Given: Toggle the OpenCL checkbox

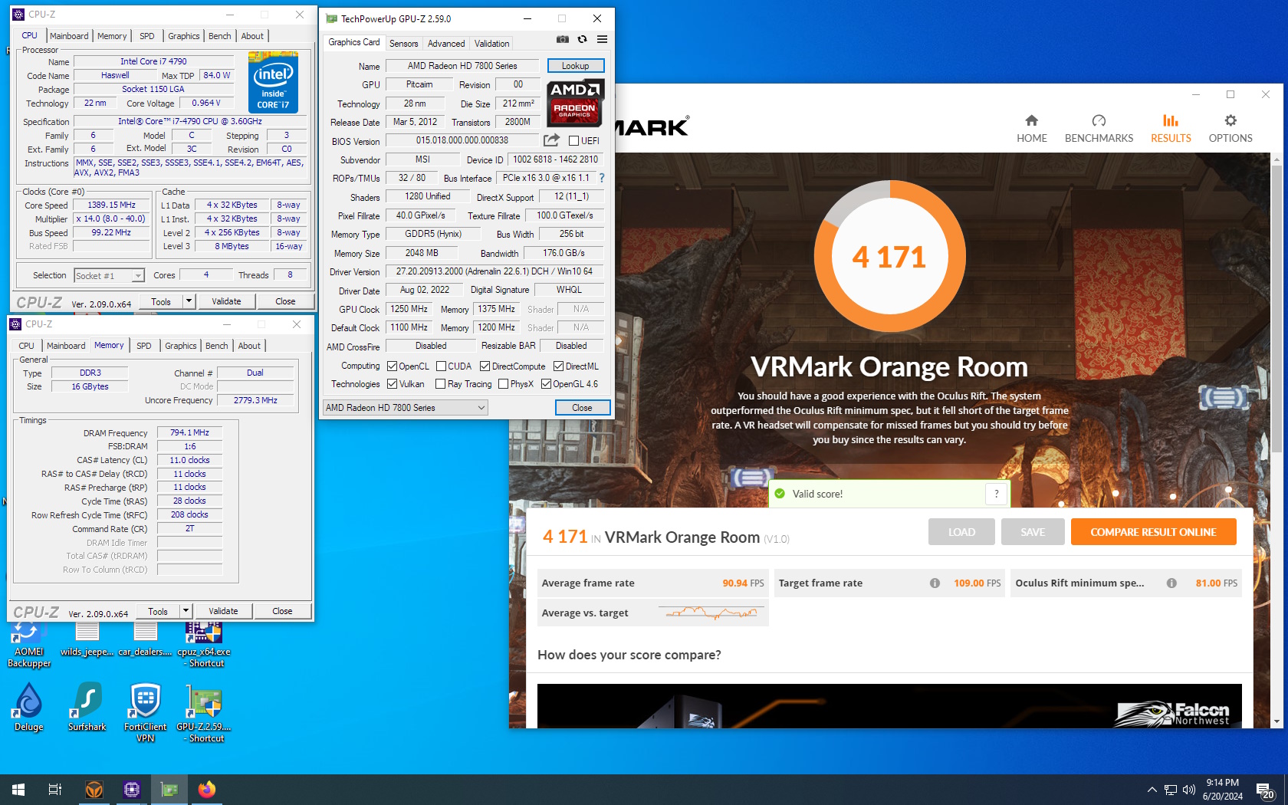Looking at the screenshot, I should click(x=392, y=366).
